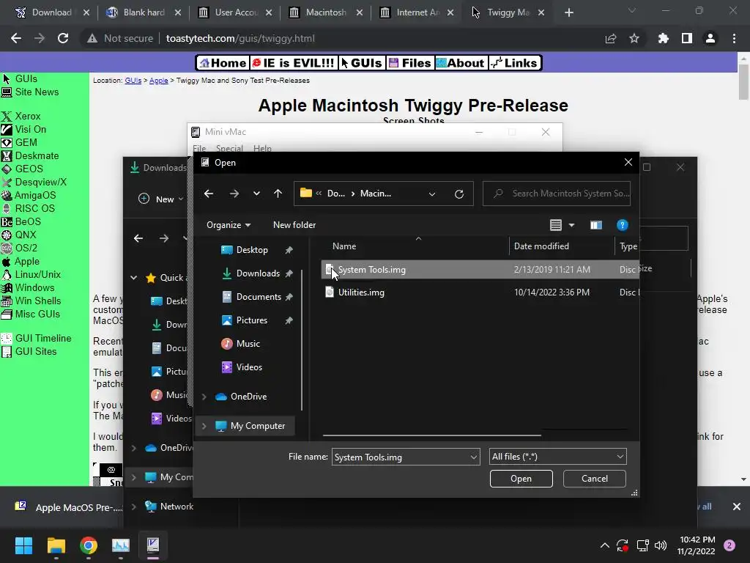The image size is (750, 563).
Task: Open the Chrome three-dot menu
Action: 734,38
